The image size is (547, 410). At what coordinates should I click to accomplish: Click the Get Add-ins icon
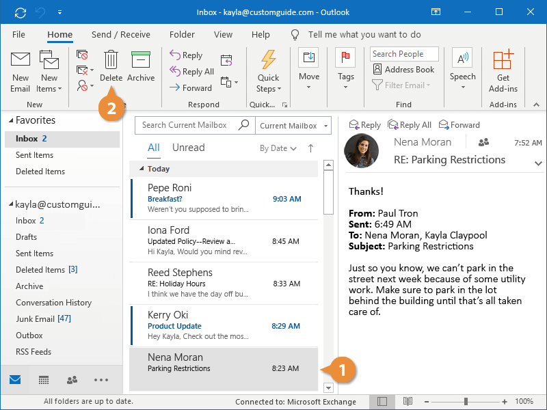point(503,60)
